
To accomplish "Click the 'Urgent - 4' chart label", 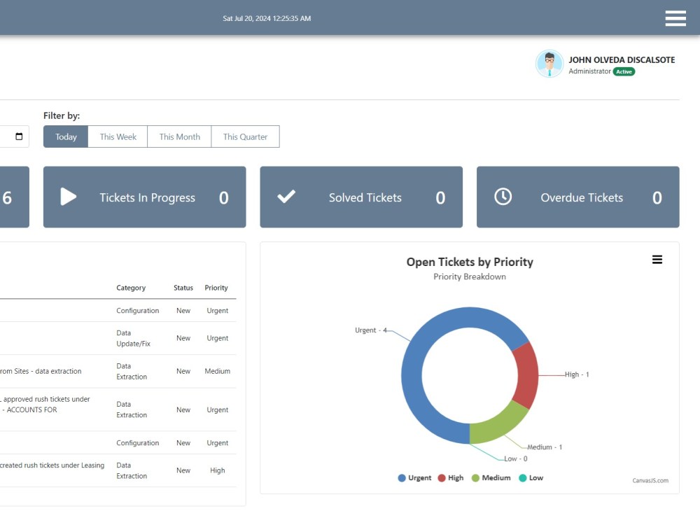I will coord(371,330).
